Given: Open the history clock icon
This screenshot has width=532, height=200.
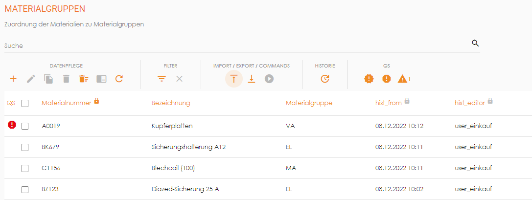Looking at the screenshot, I should (325, 79).
